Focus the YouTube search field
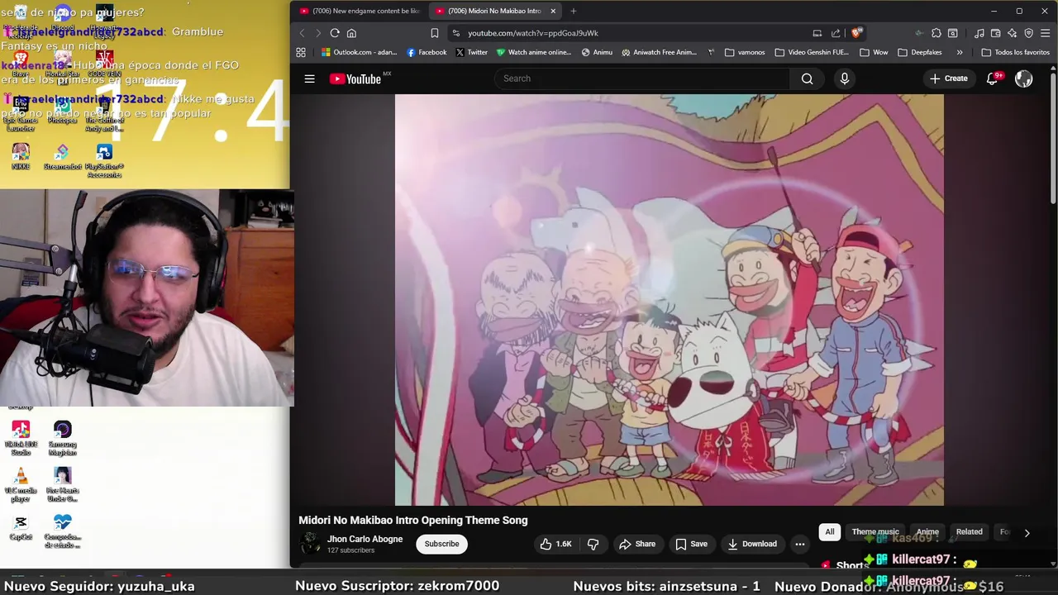 click(x=642, y=79)
